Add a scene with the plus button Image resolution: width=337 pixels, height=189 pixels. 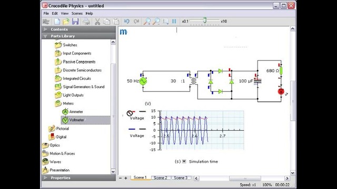pos(126,178)
